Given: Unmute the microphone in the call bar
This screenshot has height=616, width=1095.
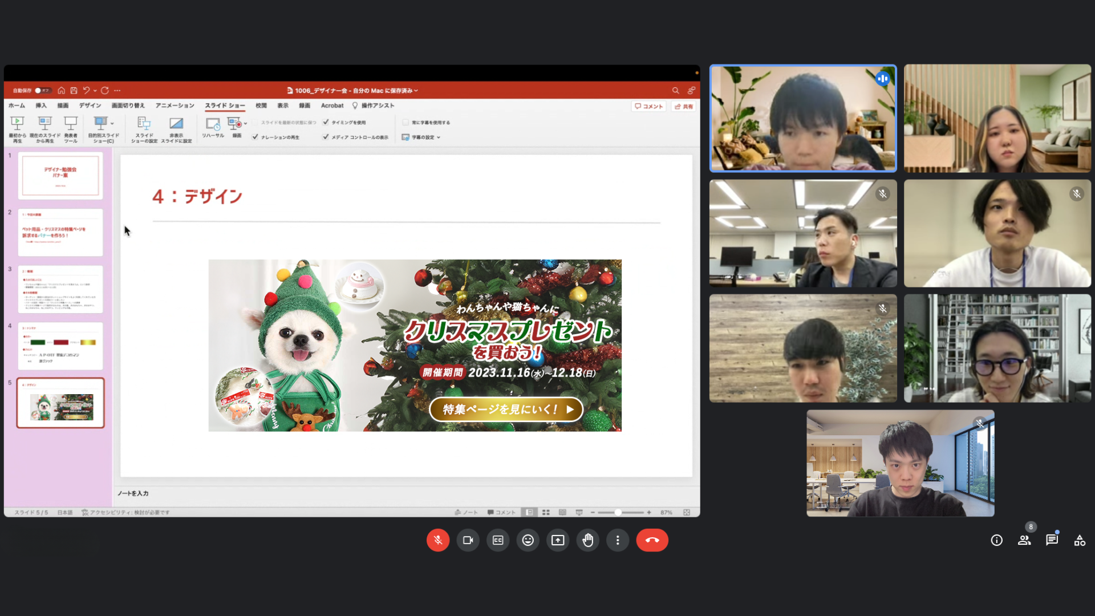Looking at the screenshot, I should click(x=437, y=540).
